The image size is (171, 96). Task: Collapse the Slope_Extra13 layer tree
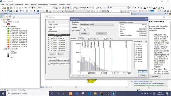[x=4, y=26]
